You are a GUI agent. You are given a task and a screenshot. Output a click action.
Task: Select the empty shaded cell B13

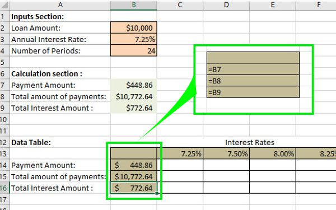point(134,153)
